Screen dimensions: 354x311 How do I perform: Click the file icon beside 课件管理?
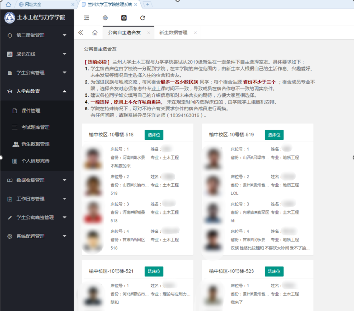pos(15,111)
